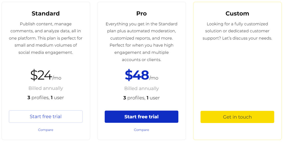Image resolution: width=284 pixels, height=142 pixels.
Task: Click the Custom plan description paragraph
Action: (237, 31)
